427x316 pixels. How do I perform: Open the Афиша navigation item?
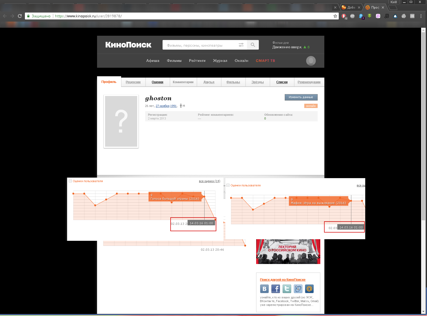153,61
